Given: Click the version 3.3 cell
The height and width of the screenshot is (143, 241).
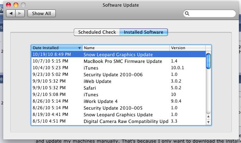Looking at the screenshot, I should pyautogui.click(x=174, y=121).
